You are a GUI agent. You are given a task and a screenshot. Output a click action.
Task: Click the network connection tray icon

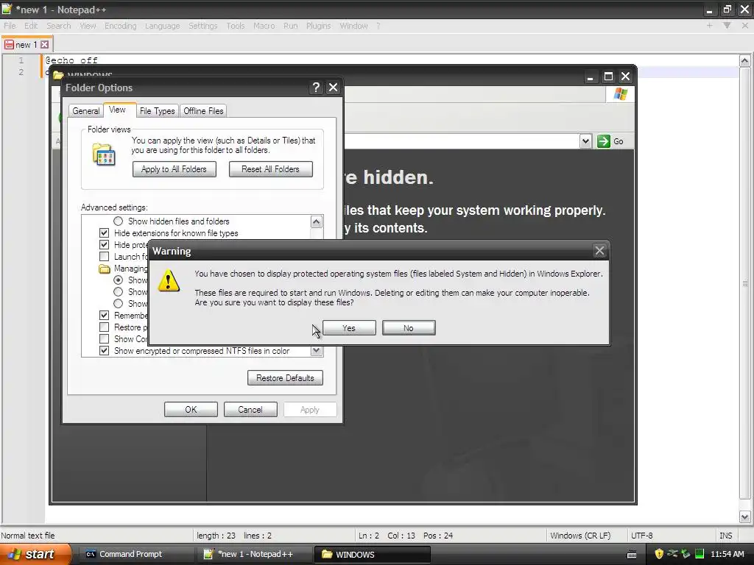coord(672,554)
